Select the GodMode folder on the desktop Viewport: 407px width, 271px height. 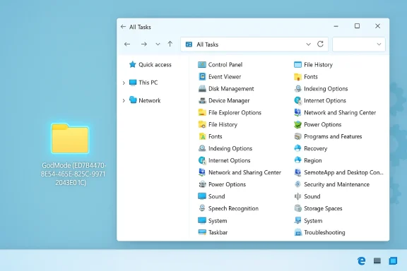(70, 138)
